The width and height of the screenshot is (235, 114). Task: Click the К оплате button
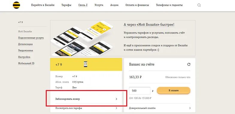[174, 90]
